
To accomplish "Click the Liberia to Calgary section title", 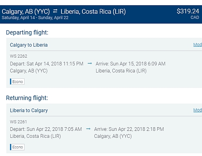I will click(29, 111).
